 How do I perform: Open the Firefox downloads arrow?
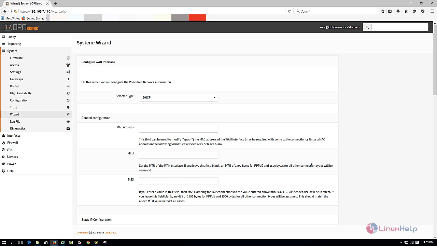[x=398, y=11]
